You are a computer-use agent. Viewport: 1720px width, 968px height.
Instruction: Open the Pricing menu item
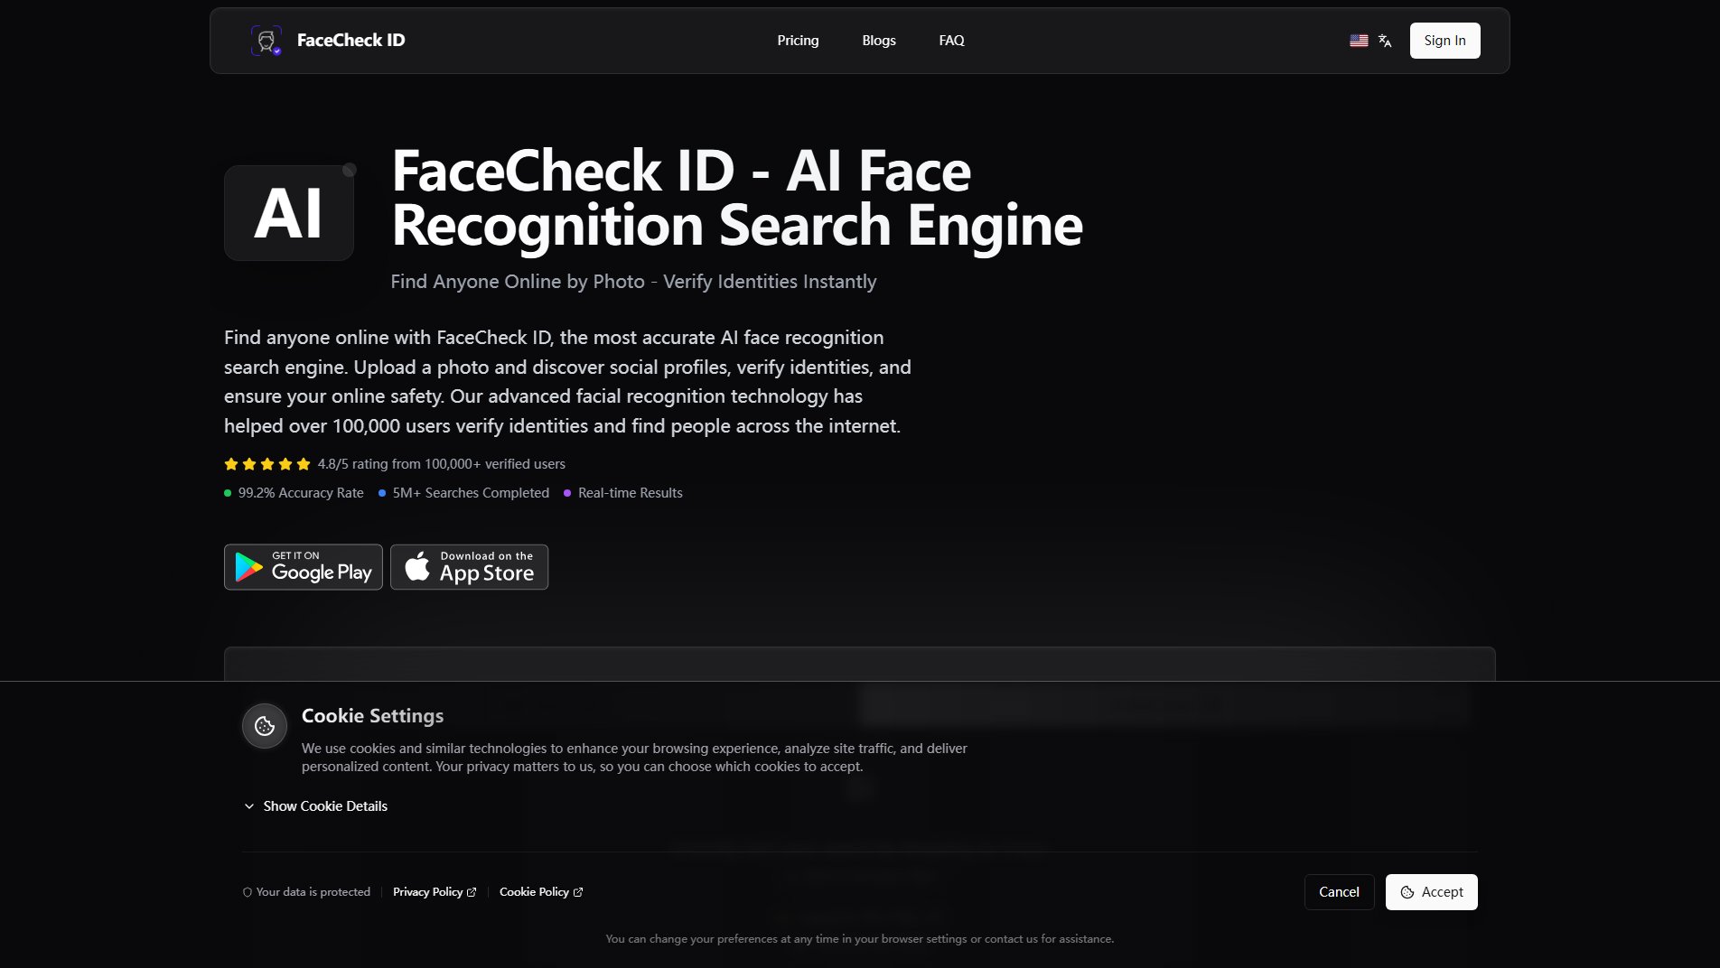tap(798, 41)
